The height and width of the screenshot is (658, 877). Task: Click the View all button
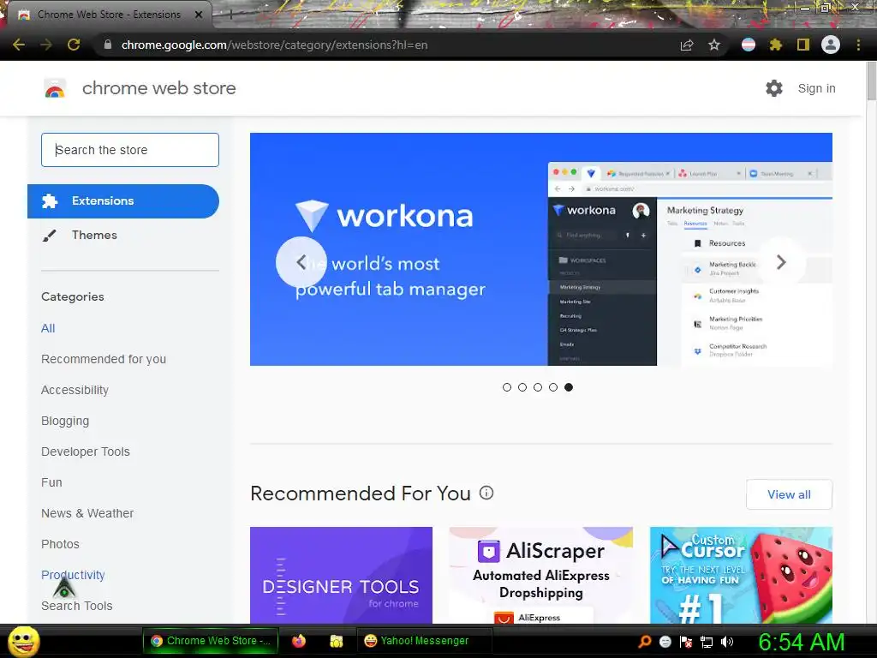pyautogui.click(x=789, y=494)
